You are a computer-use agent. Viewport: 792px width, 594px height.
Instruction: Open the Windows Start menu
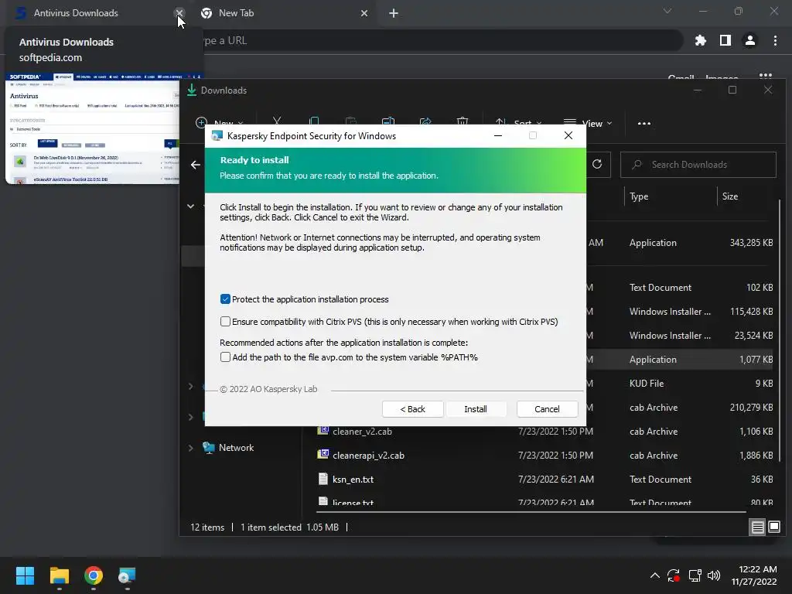click(25, 575)
